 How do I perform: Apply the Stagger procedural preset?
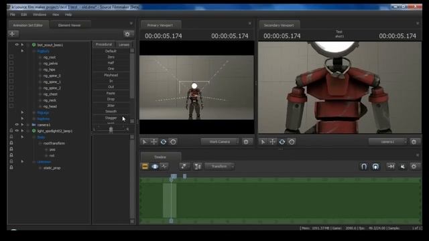(111, 118)
